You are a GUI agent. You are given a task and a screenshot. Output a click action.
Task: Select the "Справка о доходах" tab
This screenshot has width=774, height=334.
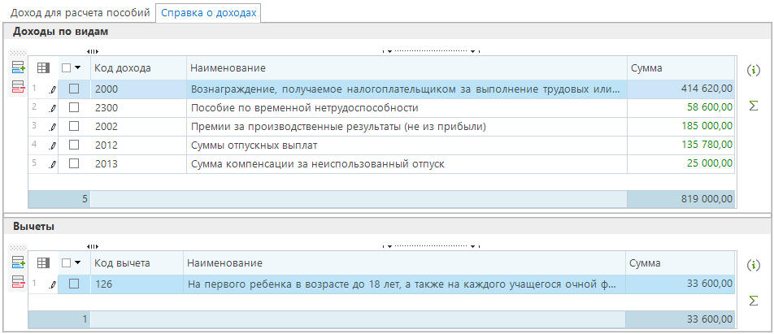tap(209, 13)
